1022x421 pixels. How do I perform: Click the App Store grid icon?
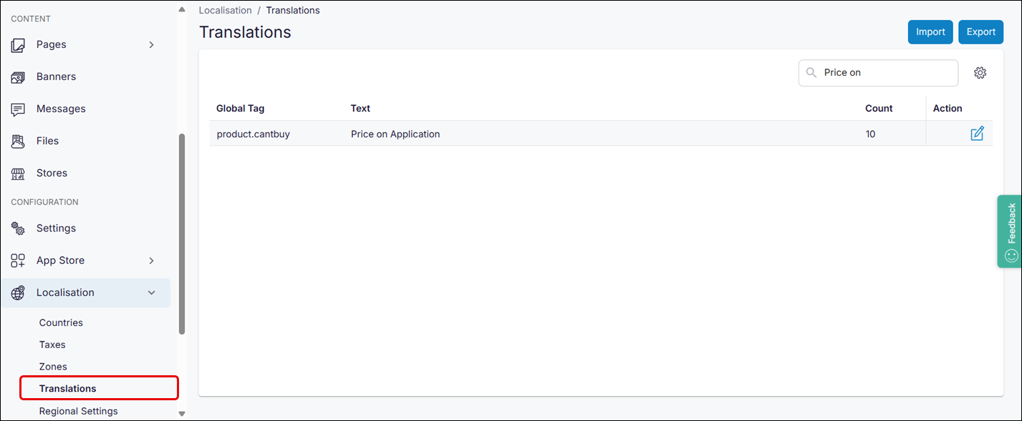click(19, 261)
